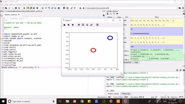The height and width of the screenshot is (104, 185).
Task: Click blue circle in Figure 1 plot
Action: click(x=110, y=38)
